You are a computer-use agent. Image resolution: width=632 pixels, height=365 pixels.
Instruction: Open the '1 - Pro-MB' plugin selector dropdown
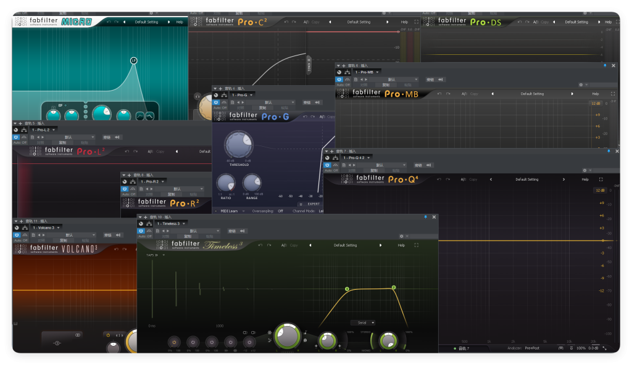pos(367,72)
